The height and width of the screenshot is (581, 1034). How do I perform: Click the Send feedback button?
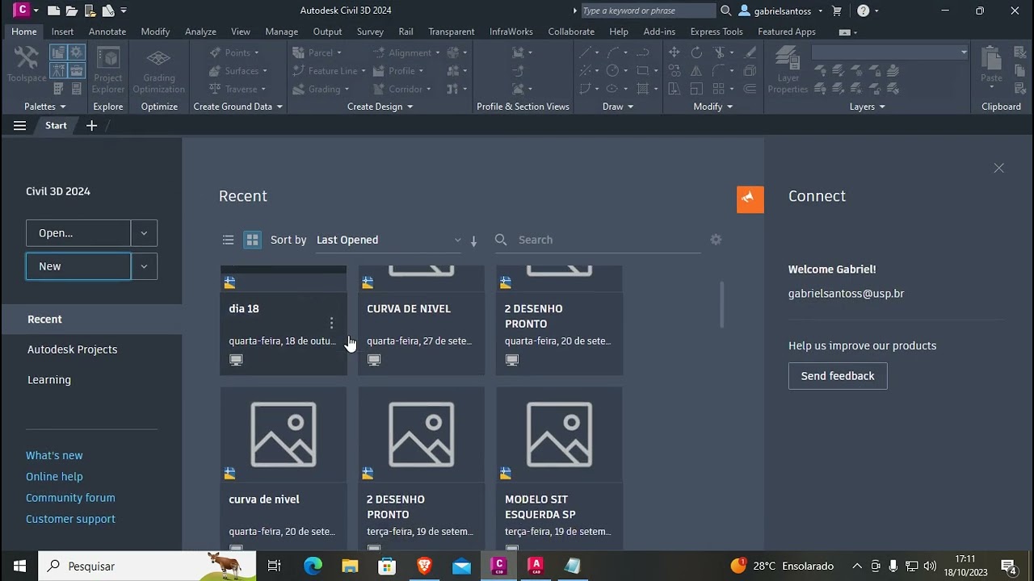click(838, 376)
